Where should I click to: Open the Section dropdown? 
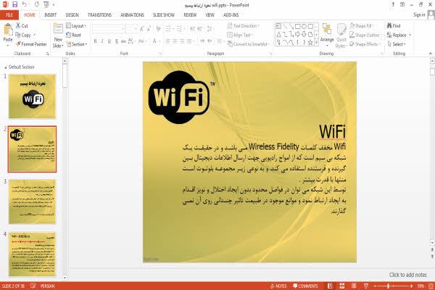pyautogui.click(x=77, y=44)
